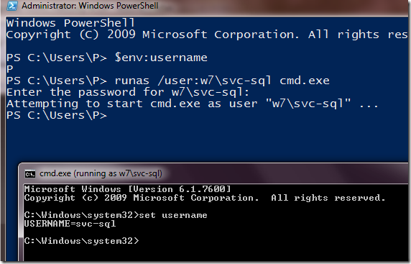The image size is (411, 264).
Task: Activate the cmd.exe (running as w7\svc-sql) title
Action: tap(101, 173)
